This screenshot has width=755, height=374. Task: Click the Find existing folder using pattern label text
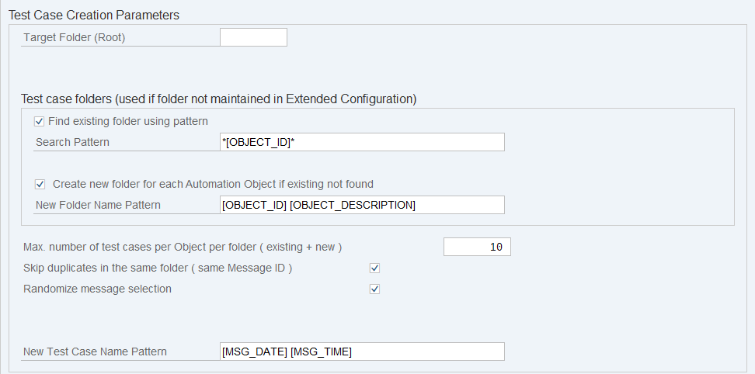pyautogui.click(x=128, y=121)
